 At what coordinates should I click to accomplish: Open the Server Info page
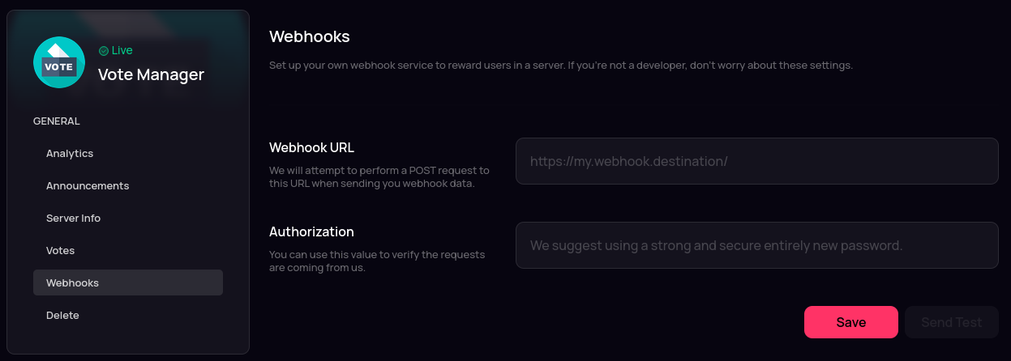[x=73, y=219]
